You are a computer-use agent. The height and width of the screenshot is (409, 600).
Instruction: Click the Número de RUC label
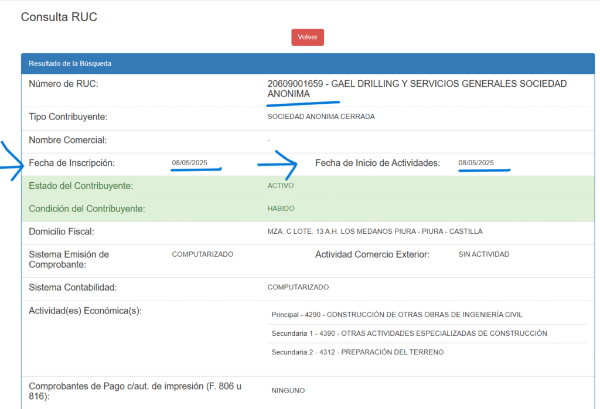[63, 84]
